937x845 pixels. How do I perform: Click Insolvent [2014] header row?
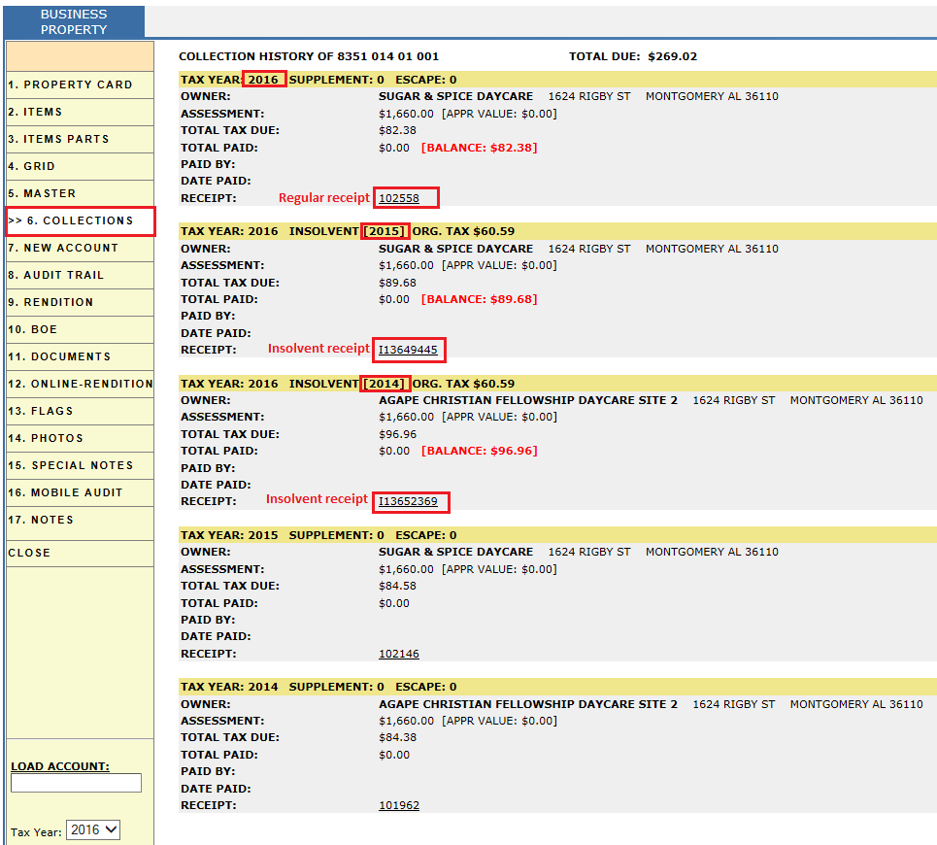pyautogui.click(x=557, y=384)
